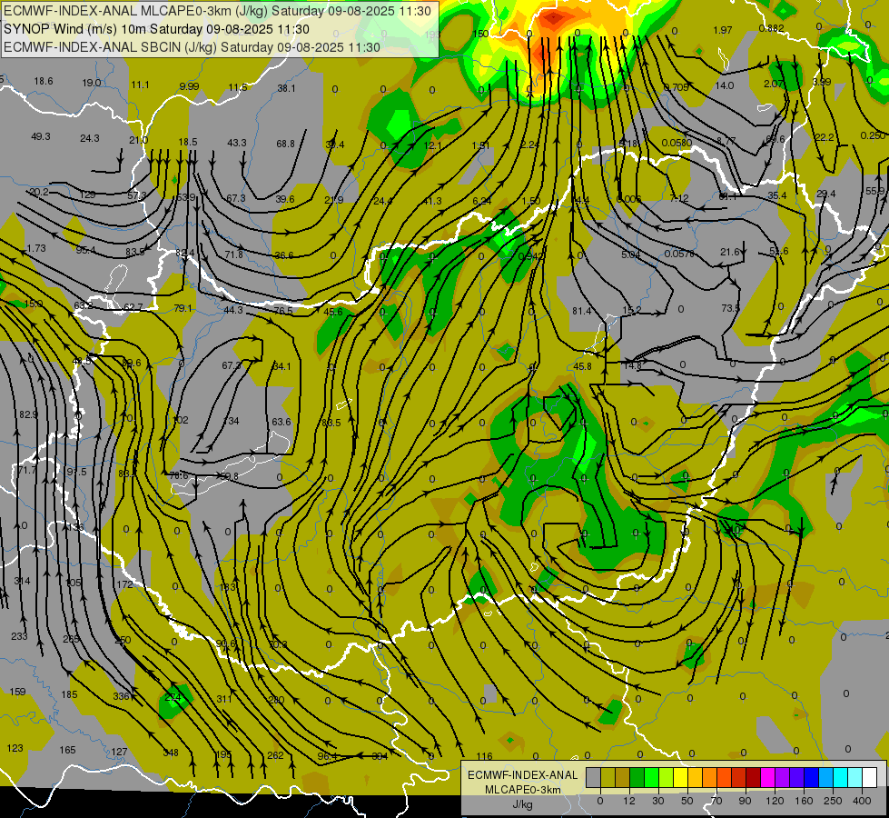Click the map value '21.6'

click(x=730, y=252)
